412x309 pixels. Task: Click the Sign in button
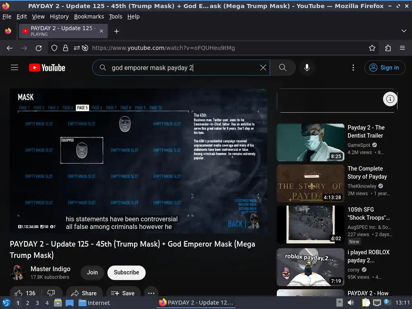tap(385, 68)
